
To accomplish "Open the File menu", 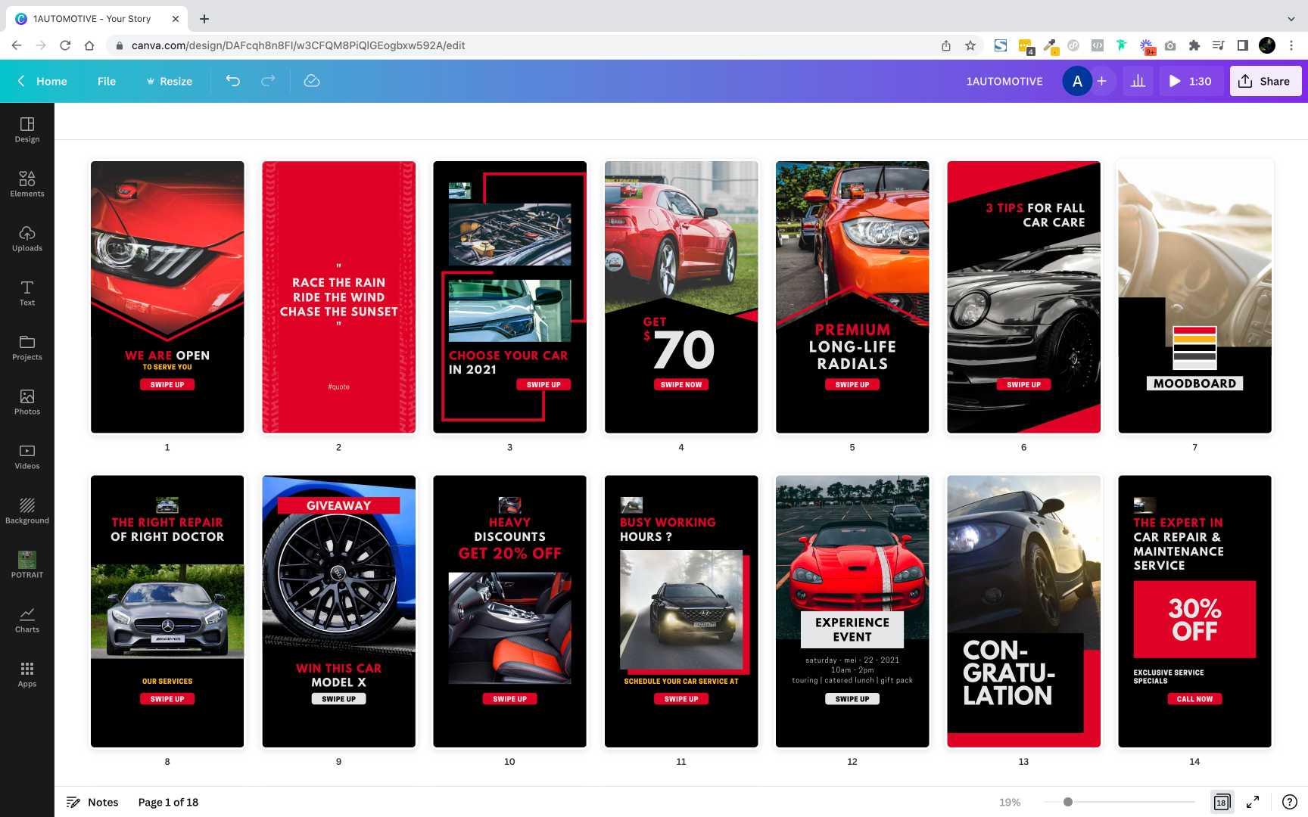I will (107, 81).
